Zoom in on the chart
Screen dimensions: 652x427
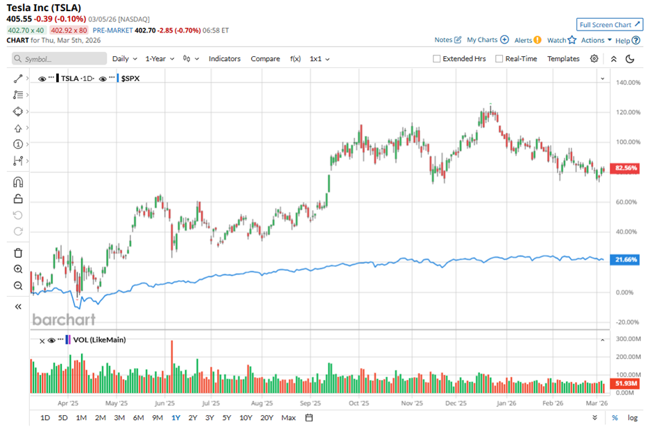(x=18, y=270)
